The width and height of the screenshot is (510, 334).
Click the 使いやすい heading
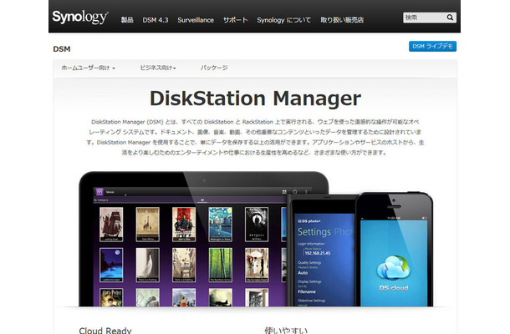[286, 331]
